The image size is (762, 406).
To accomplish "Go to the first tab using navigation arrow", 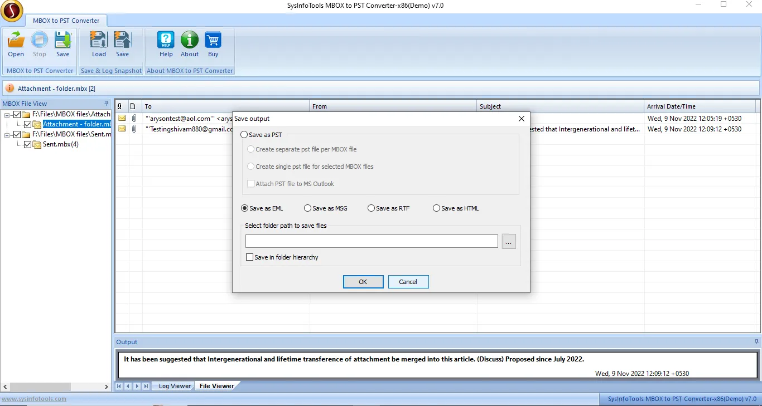I will pyautogui.click(x=119, y=386).
